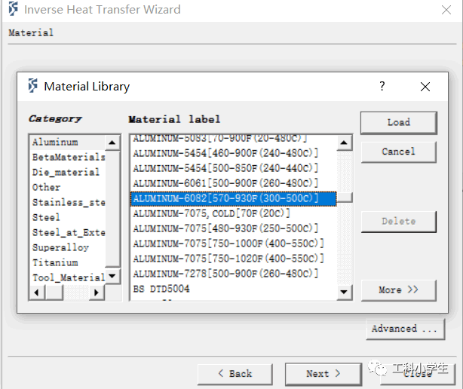The height and width of the screenshot is (389, 463).
Task: Close the Material Library dialog
Action: tap(425, 87)
